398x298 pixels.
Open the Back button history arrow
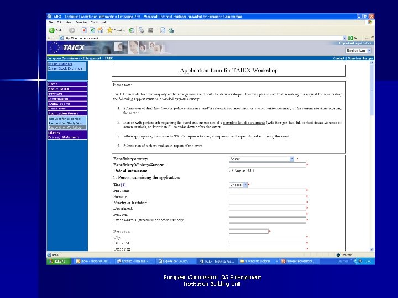65,30
